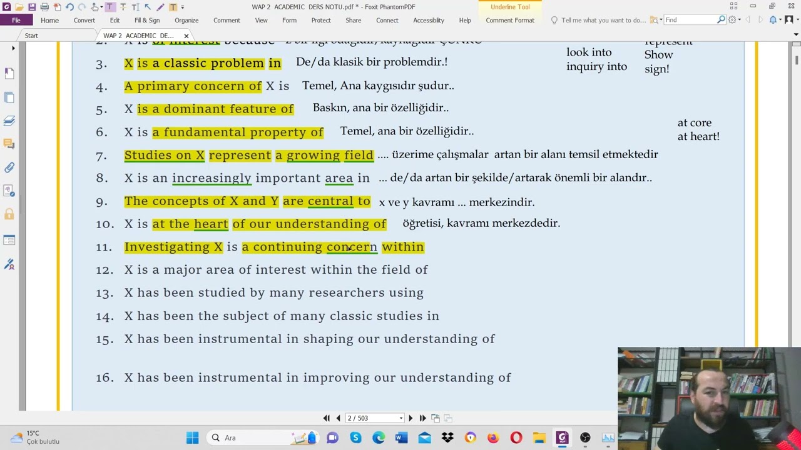Switch to the Home ribbon tab

click(49, 20)
